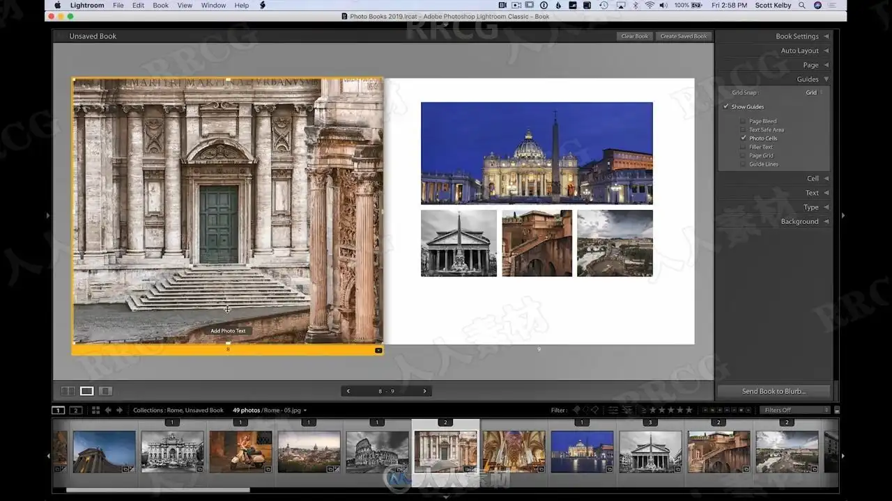The height and width of the screenshot is (501, 892).
Task: Switch to Single Page View
Action: coord(106,391)
